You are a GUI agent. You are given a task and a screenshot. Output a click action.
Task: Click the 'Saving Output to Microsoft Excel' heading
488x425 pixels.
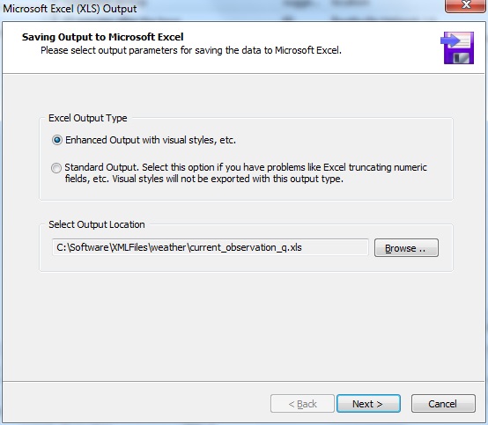tap(103, 37)
